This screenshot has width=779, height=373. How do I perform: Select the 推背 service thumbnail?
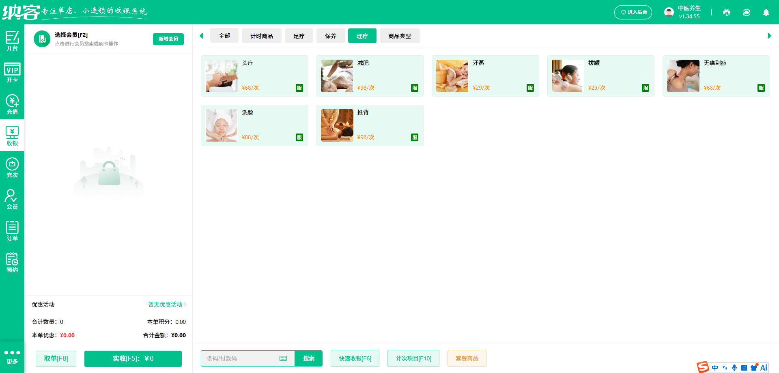pos(337,125)
